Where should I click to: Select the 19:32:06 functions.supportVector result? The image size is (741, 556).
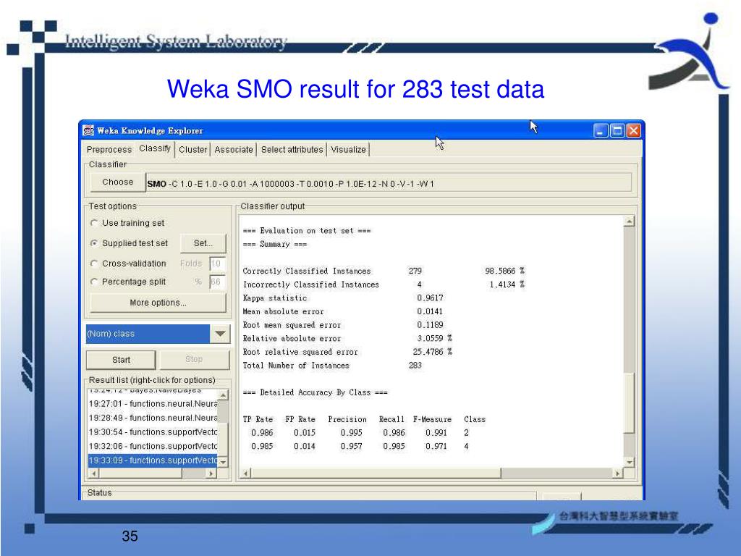point(152,446)
